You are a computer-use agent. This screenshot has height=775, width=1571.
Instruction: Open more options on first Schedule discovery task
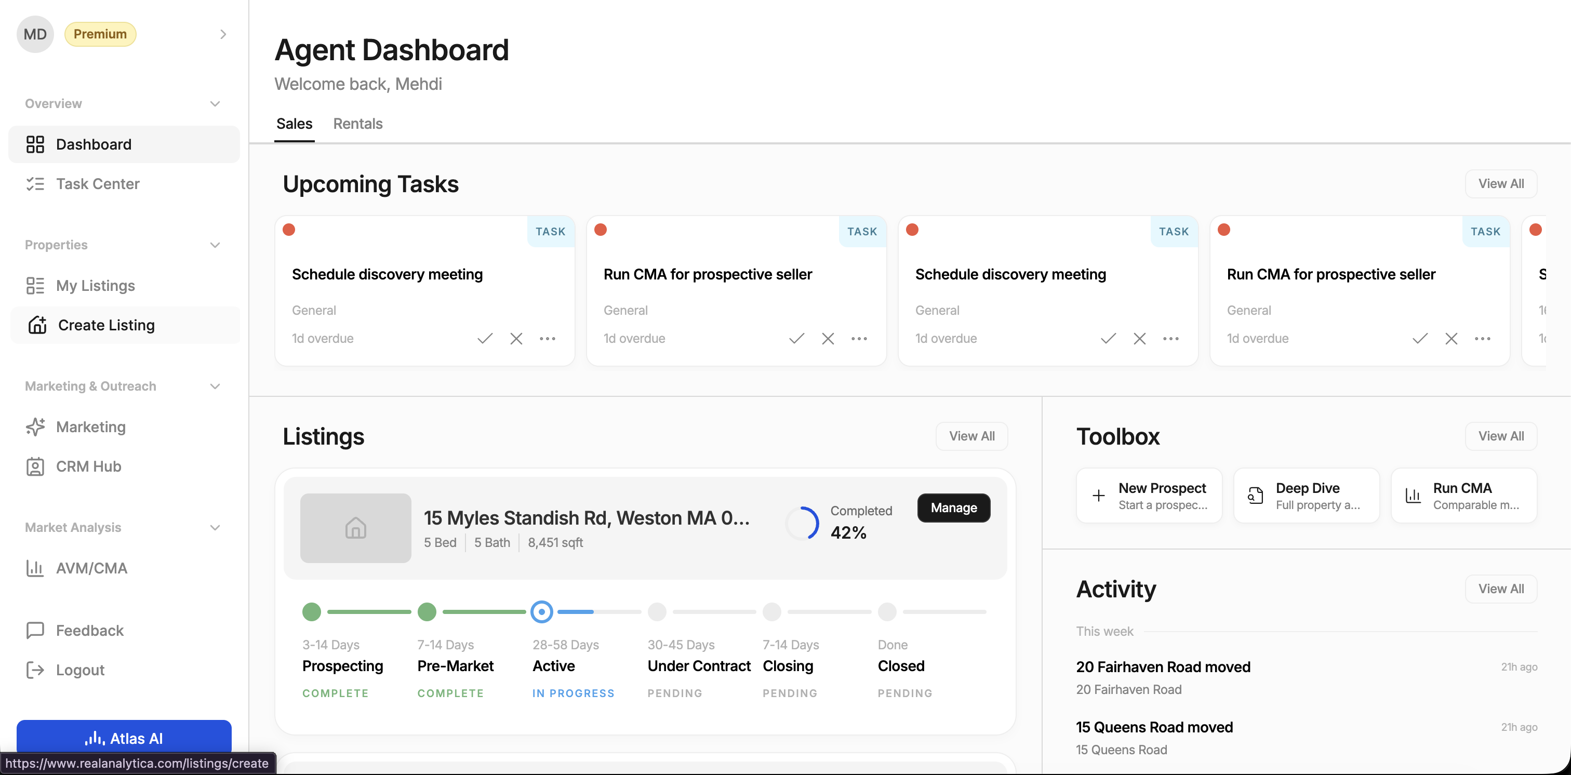tap(547, 339)
